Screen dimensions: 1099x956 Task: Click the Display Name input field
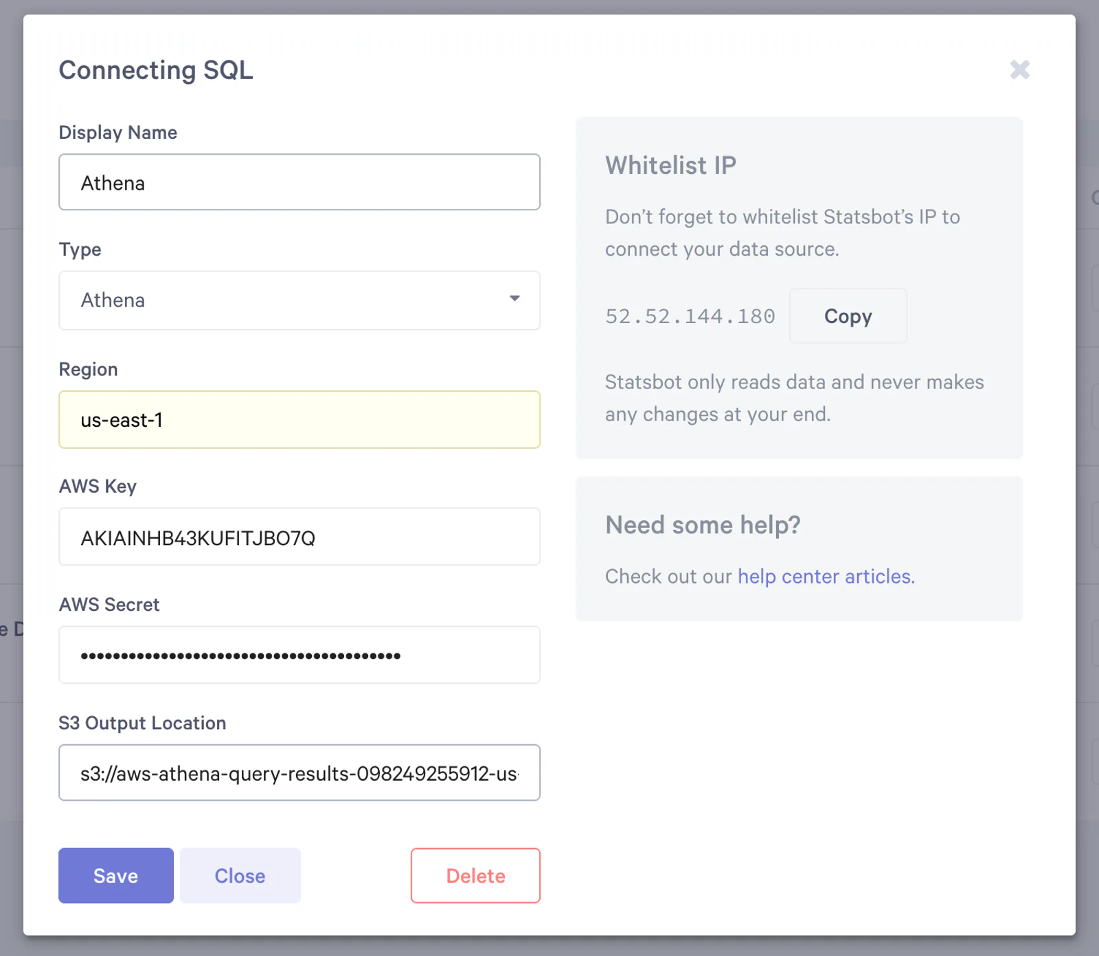299,182
